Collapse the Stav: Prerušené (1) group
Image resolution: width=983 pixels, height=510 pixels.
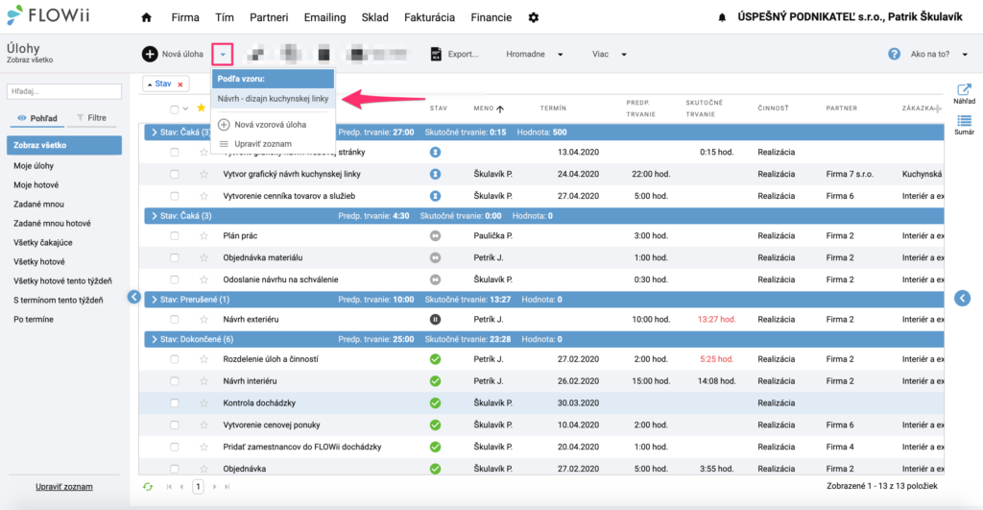click(x=155, y=300)
